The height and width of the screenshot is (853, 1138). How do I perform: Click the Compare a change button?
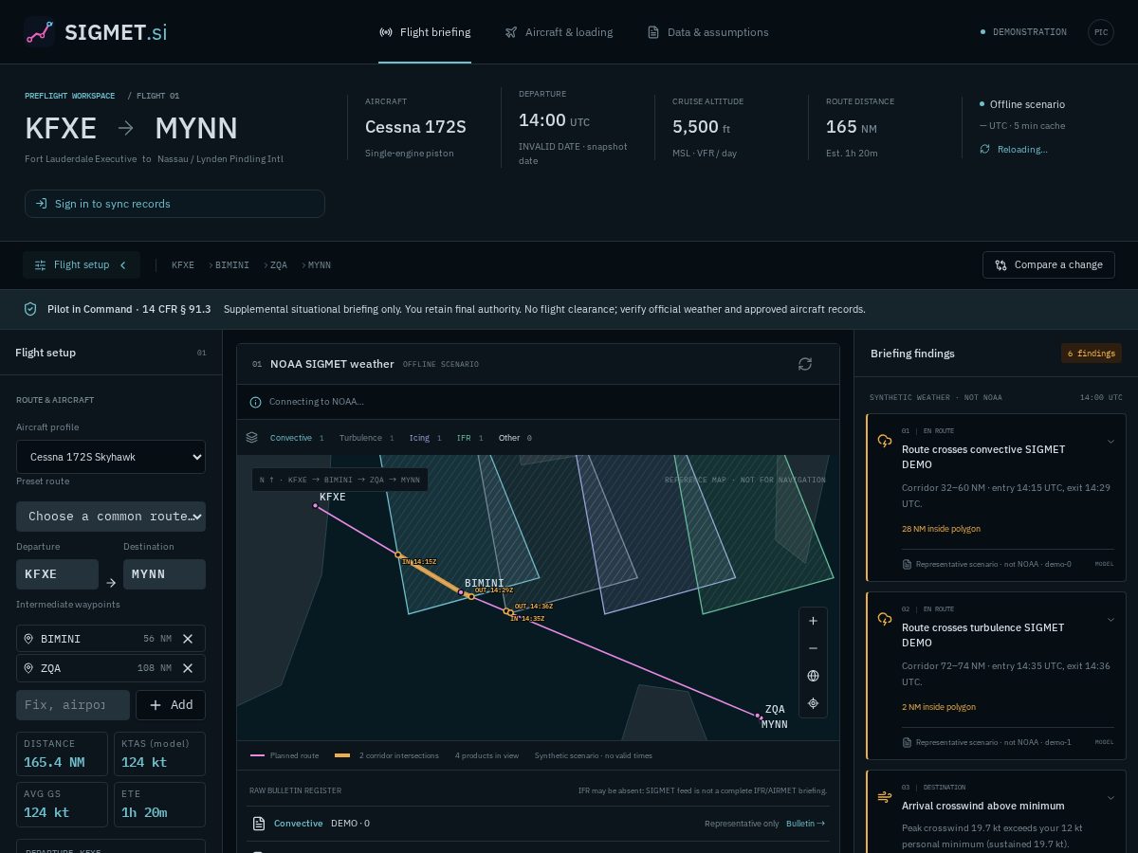click(x=1048, y=265)
